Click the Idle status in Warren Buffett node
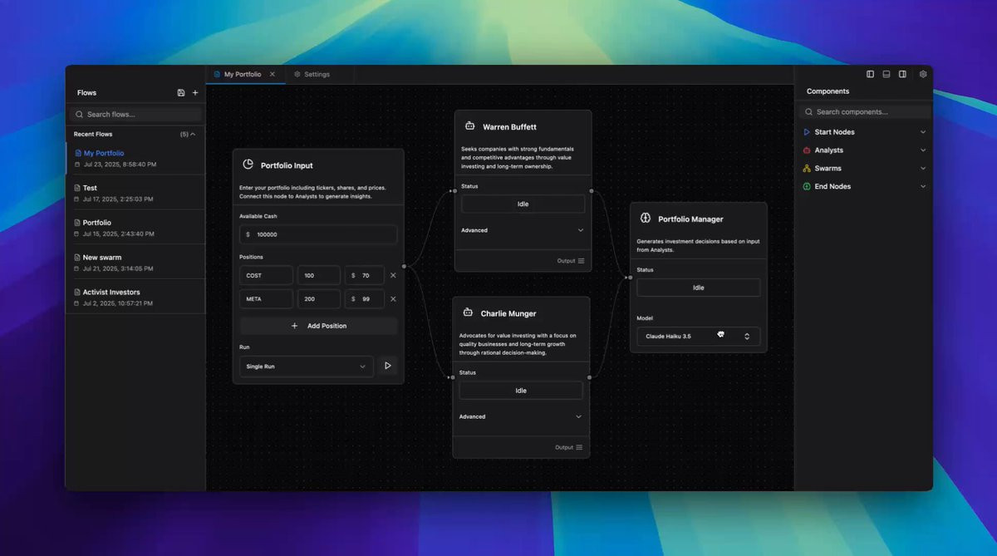 point(523,204)
